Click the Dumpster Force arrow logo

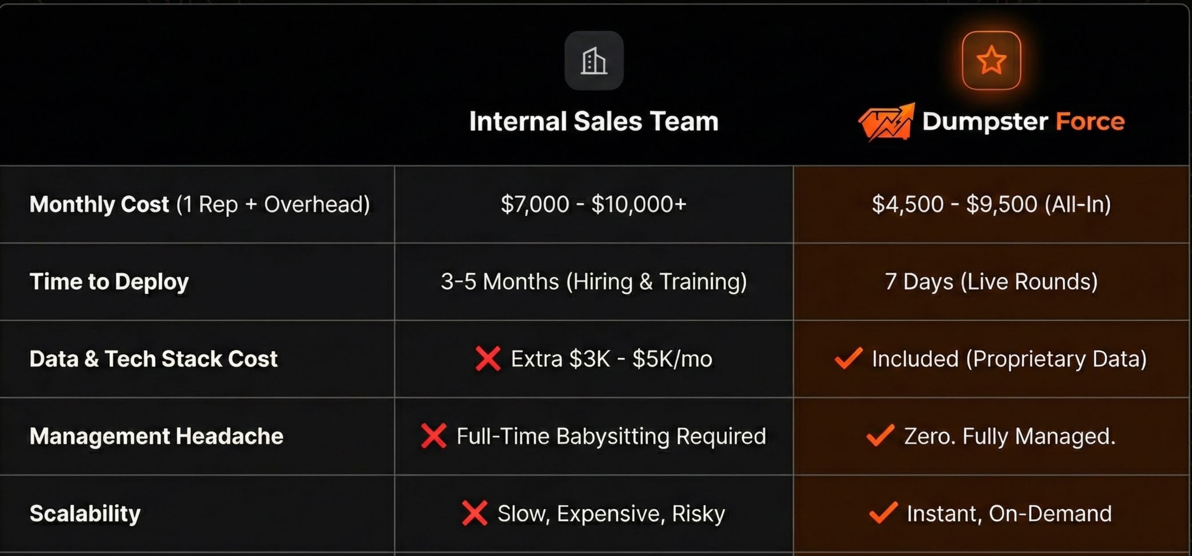[887, 122]
